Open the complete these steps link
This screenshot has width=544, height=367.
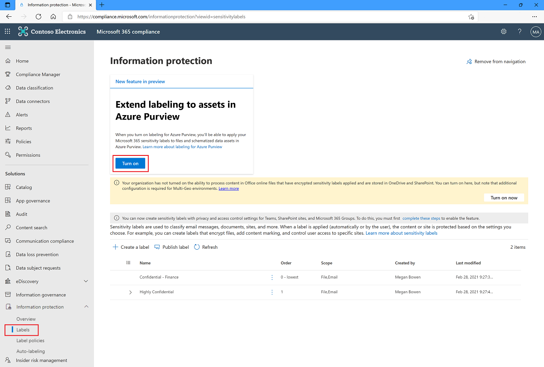[422, 218]
